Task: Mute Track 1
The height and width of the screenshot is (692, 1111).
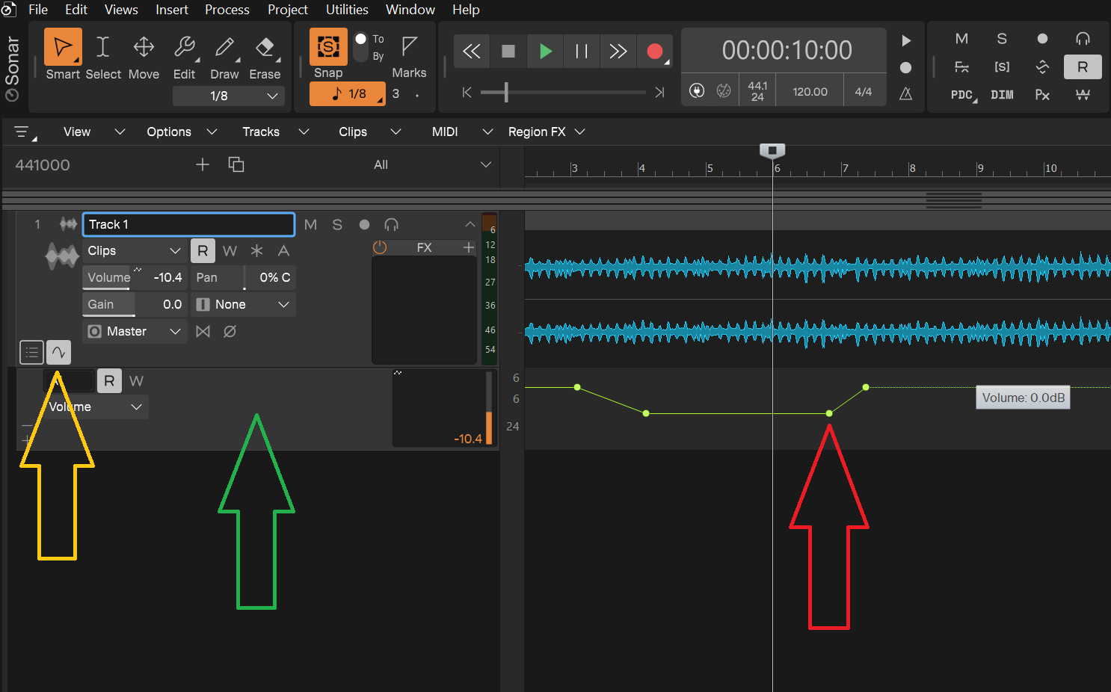Action: point(311,224)
